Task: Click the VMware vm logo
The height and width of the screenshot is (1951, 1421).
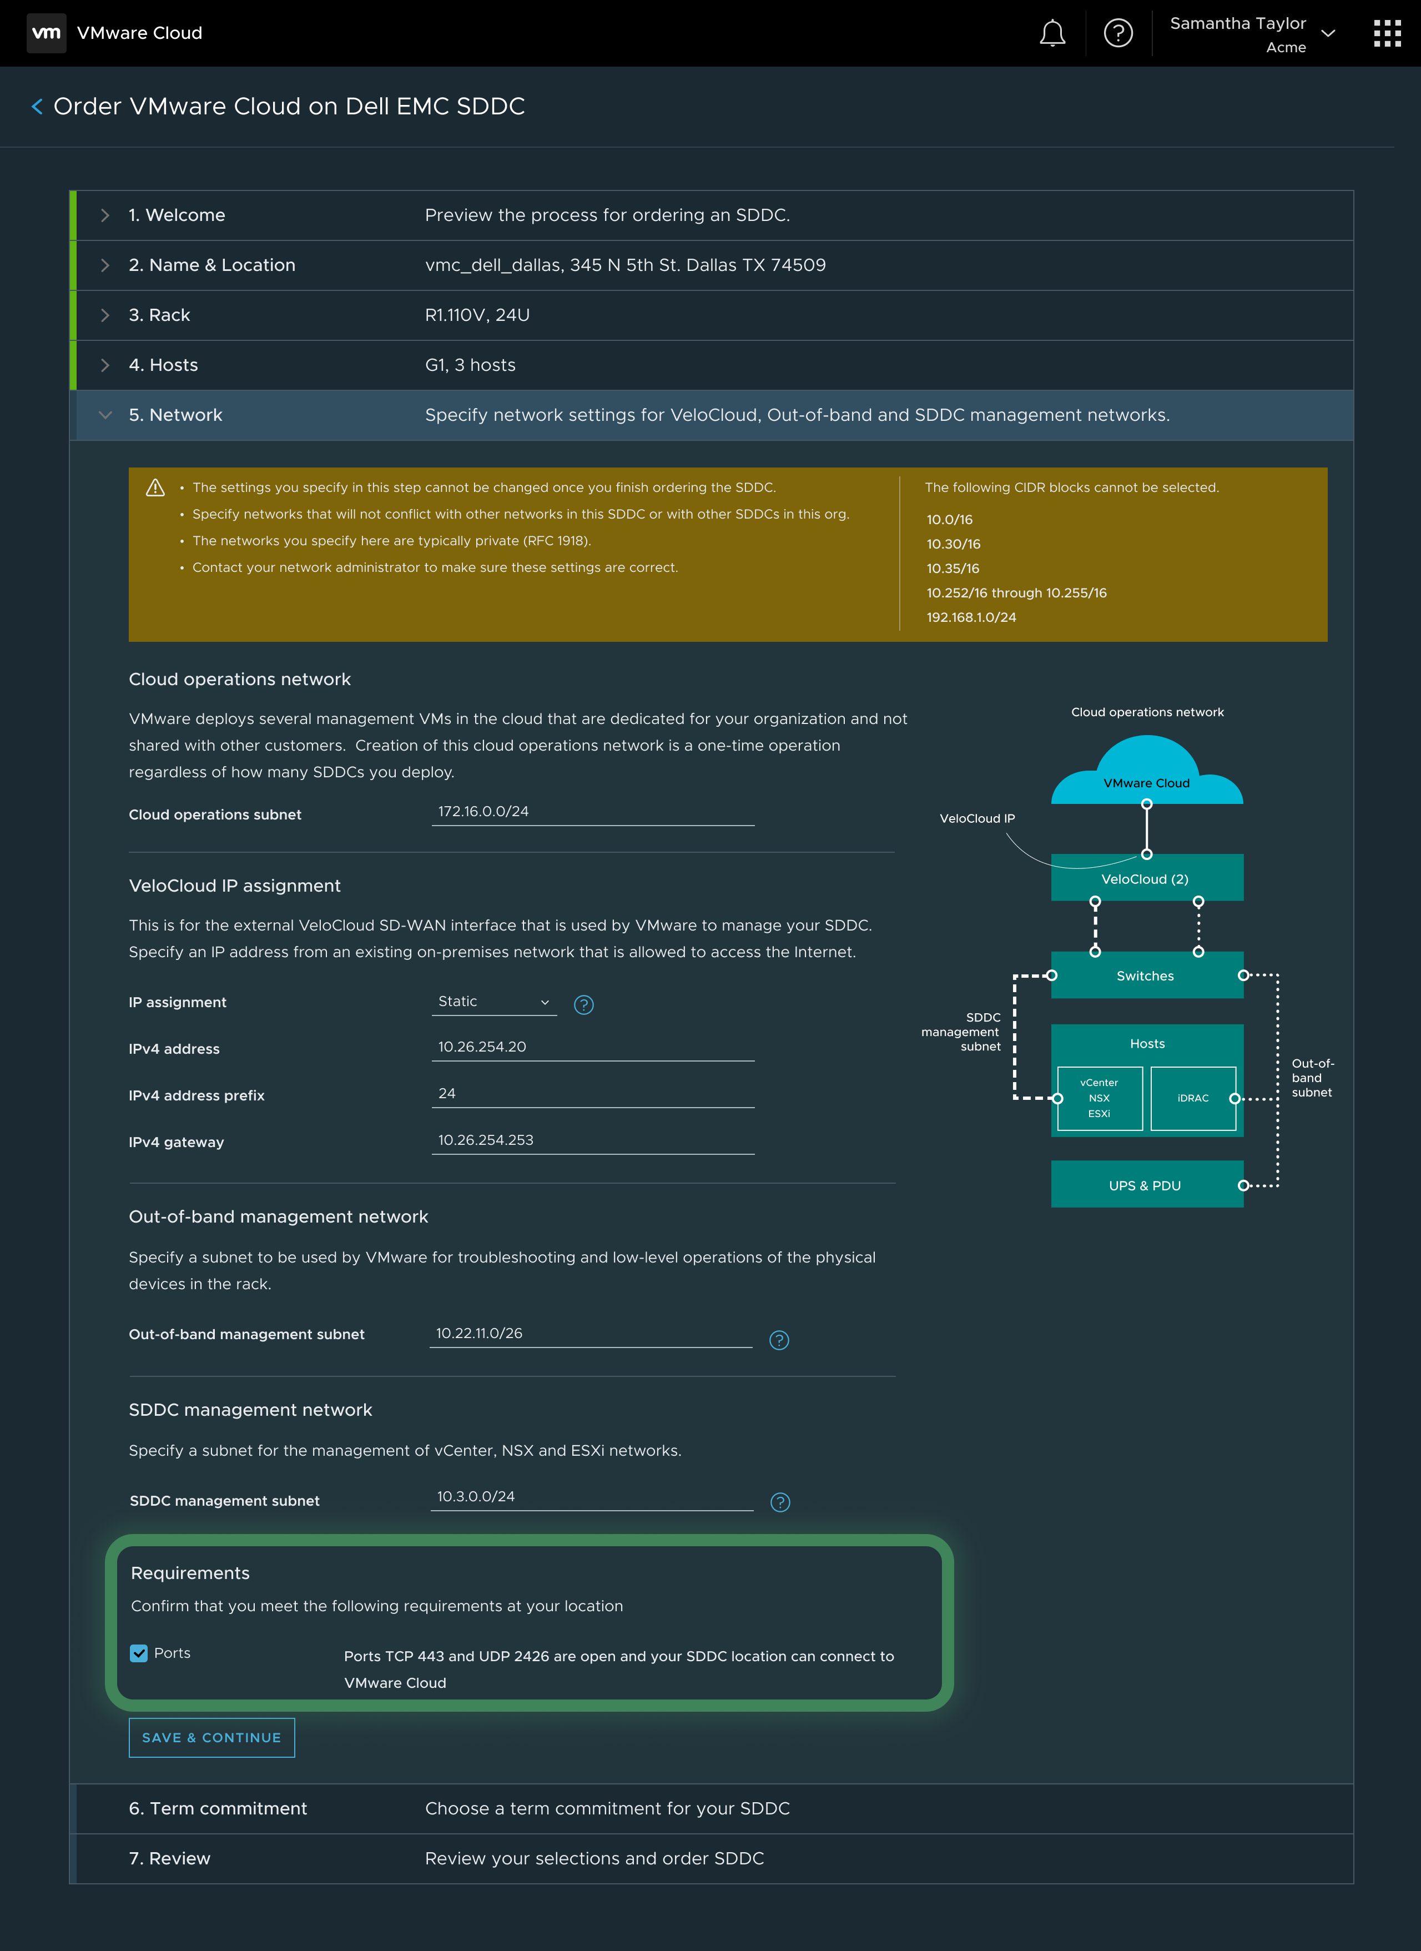Action: pos(47,33)
